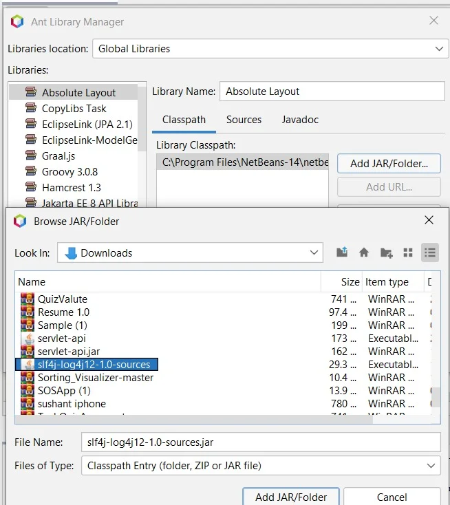Click the Sample (1) archive icon
450x505 pixels.
coord(28,325)
